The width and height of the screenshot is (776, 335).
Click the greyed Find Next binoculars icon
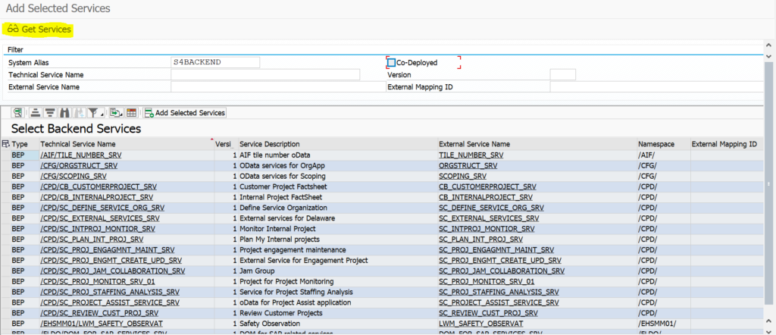point(78,113)
